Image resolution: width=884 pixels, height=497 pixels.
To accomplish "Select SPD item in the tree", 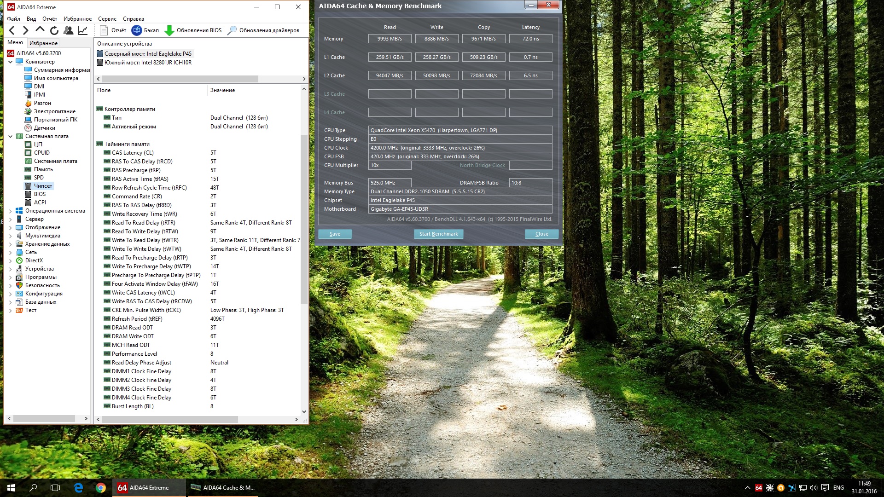I will [x=39, y=178].
